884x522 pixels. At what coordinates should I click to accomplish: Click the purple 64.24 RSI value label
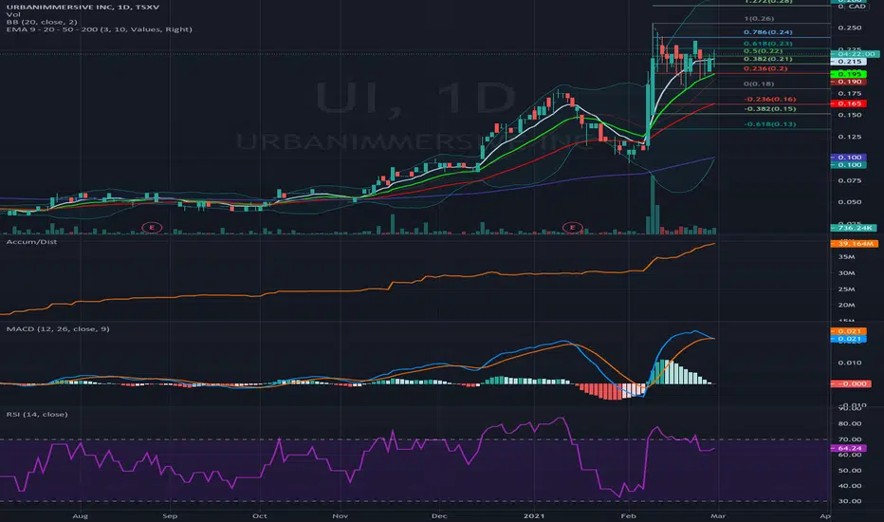[x=849, y=448]
